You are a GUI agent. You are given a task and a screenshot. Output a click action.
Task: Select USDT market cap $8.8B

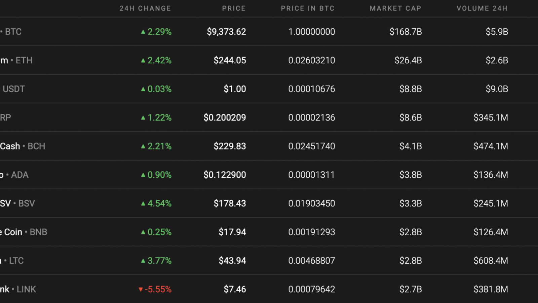pos(411,89)
